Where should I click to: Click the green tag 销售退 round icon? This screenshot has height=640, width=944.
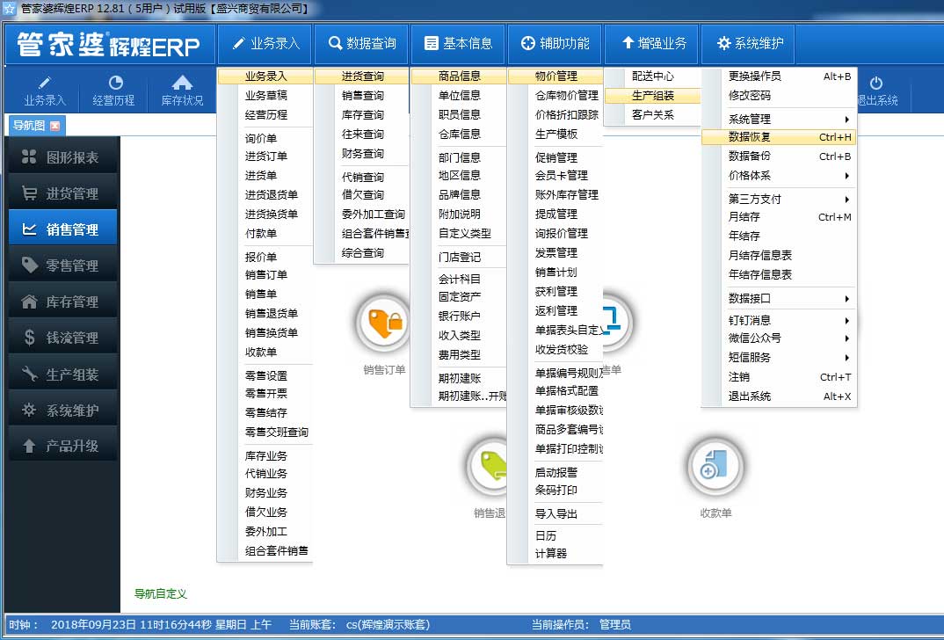click(x=488, y=467)
